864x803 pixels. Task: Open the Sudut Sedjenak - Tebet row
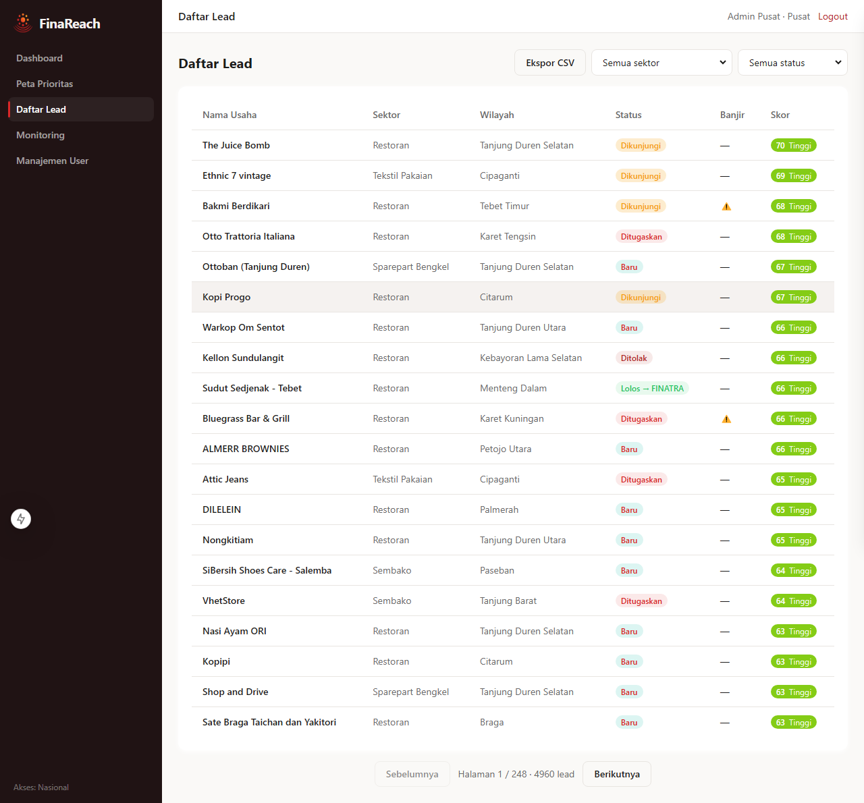coord(513,388)
